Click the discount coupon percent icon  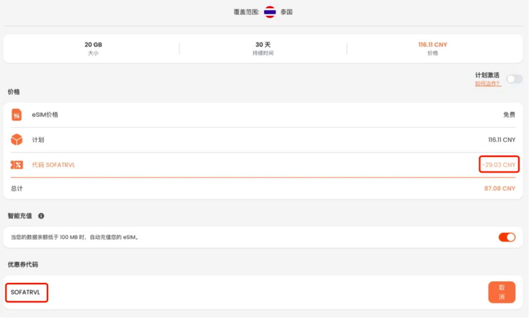(17, 165)
